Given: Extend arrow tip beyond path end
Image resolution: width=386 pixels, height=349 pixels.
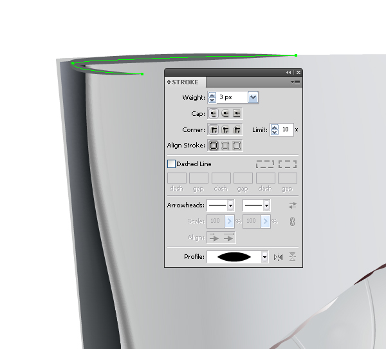Looking at the screenshot, I should pyautogui.click(x=214, y=238).
